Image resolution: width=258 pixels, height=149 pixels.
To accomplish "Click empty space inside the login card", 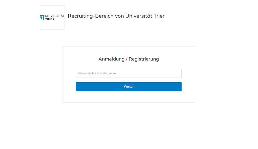I will point(128,97).
